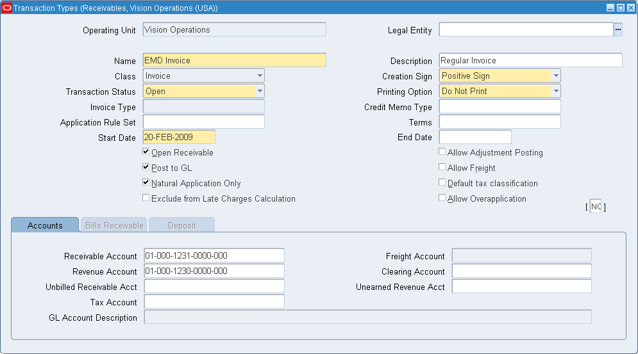The width and height of the screenshot is (638, 354).
Task: Expand the Transaction Status dropdown
Action: (x=260, y=91)
